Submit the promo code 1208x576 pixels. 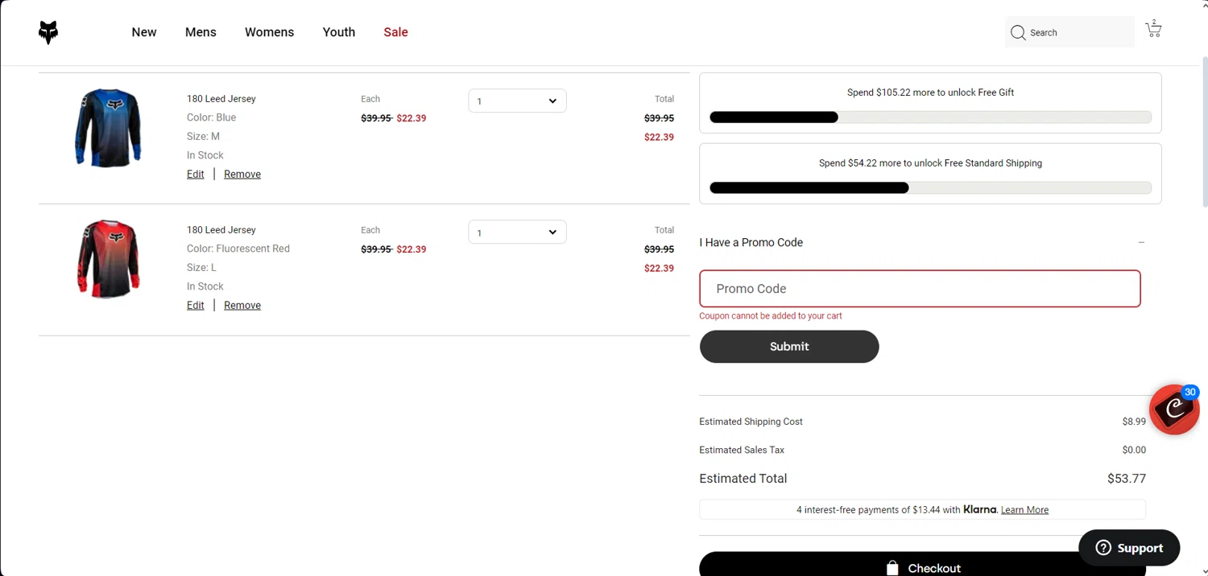click(x=788, y=347)
